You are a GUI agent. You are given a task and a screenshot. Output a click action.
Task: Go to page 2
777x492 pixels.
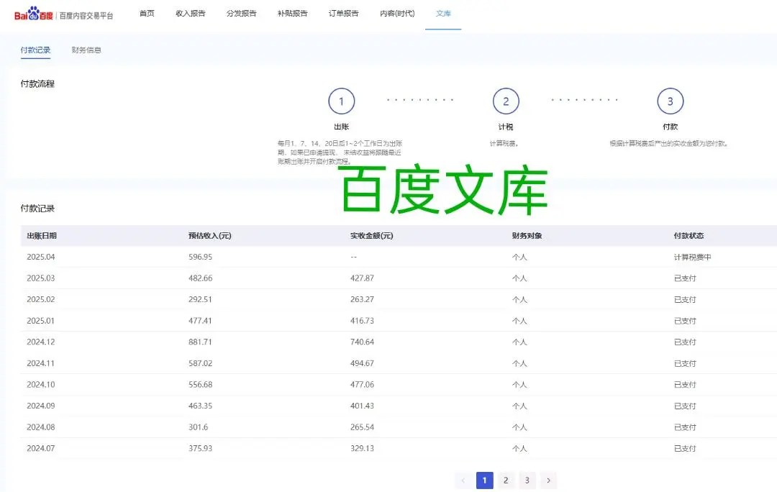506,480
